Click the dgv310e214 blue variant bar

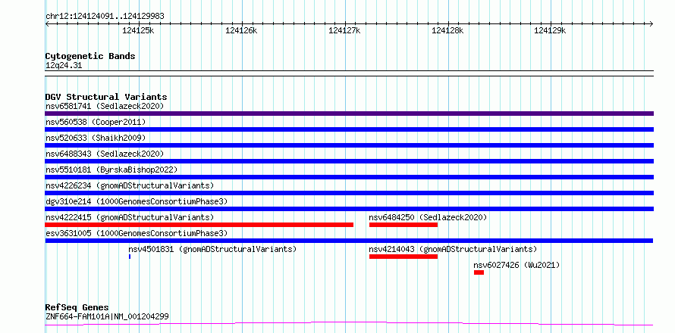pyautogui.click(x=349, y=209)
